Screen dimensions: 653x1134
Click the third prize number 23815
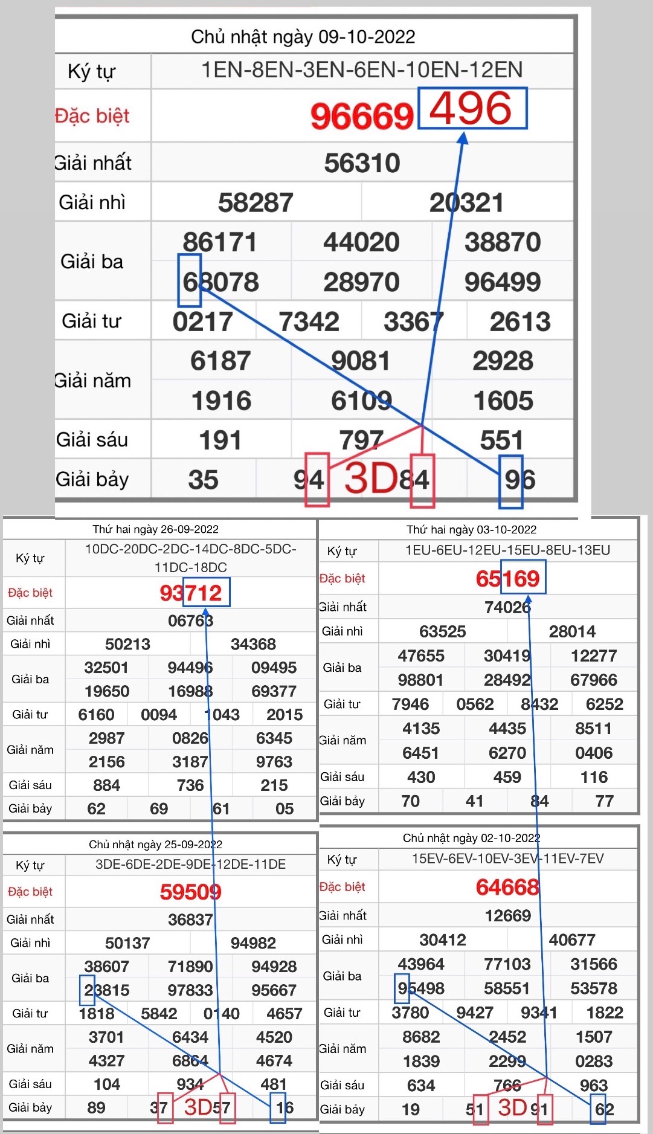[107, 990]
